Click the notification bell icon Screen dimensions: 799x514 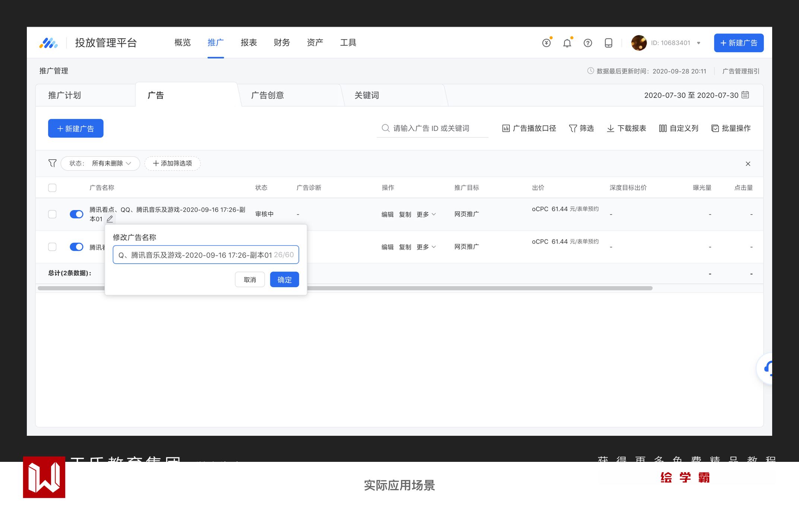[x=567, y=43]
